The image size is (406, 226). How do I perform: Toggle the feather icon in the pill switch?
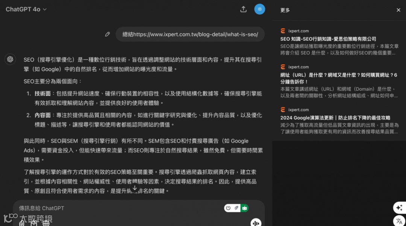coord(236,208)
